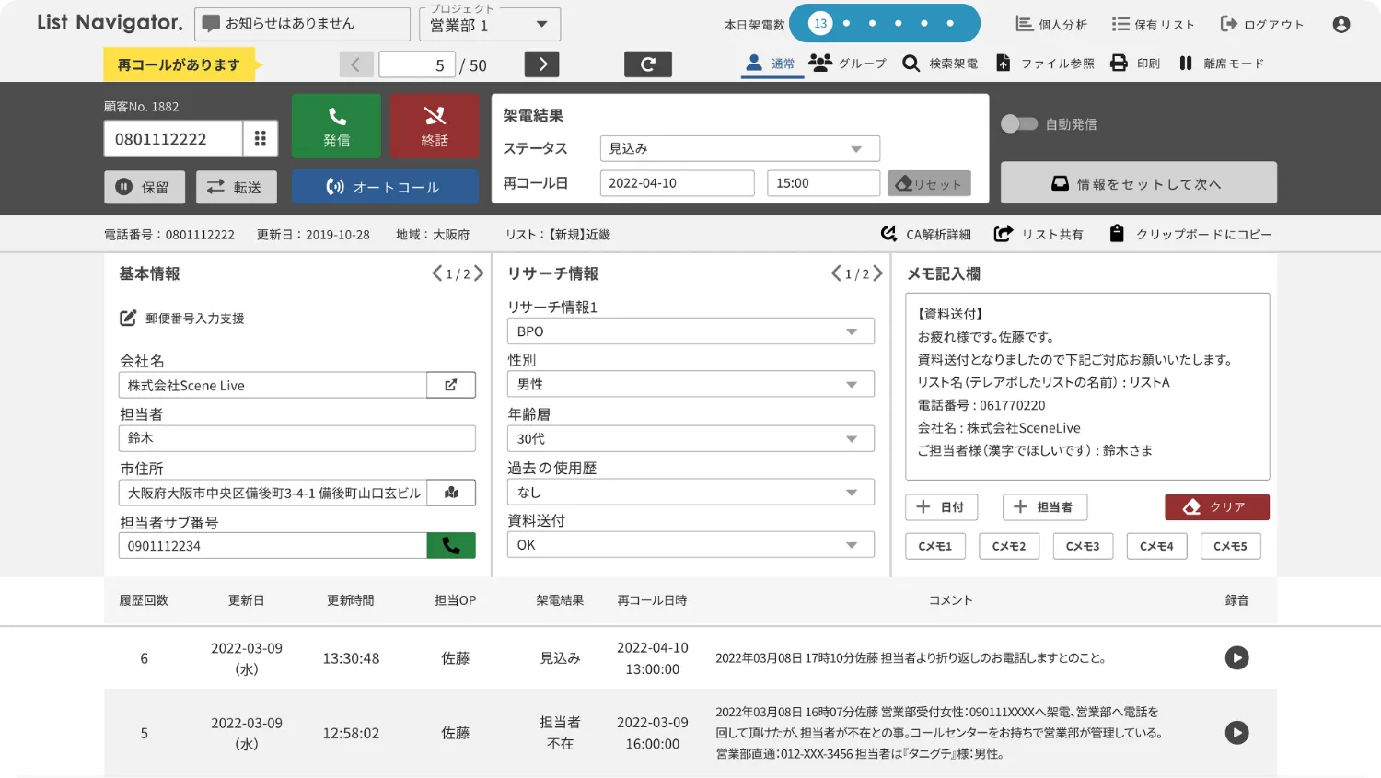The width and height of the screenshot is (1381, 778).
Task: Open map icon beside address field
Action: coord(451,493)
